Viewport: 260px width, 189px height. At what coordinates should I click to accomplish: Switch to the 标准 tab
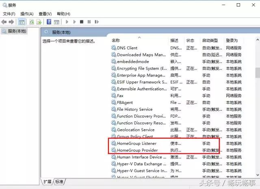pyautogui.click(x=59, y=182)
